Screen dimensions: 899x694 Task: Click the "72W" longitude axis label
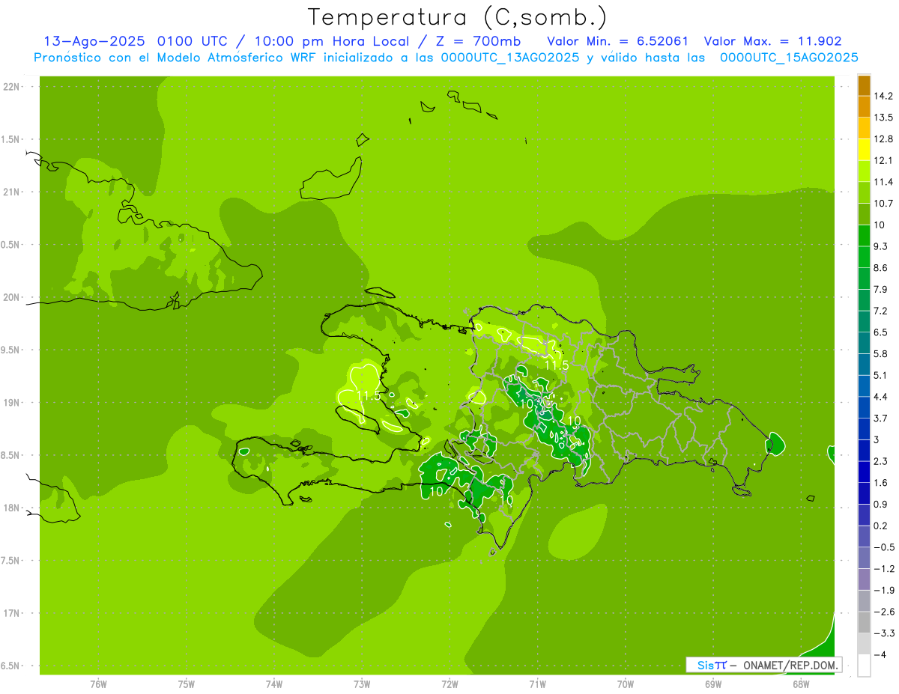tap(449, 684)
